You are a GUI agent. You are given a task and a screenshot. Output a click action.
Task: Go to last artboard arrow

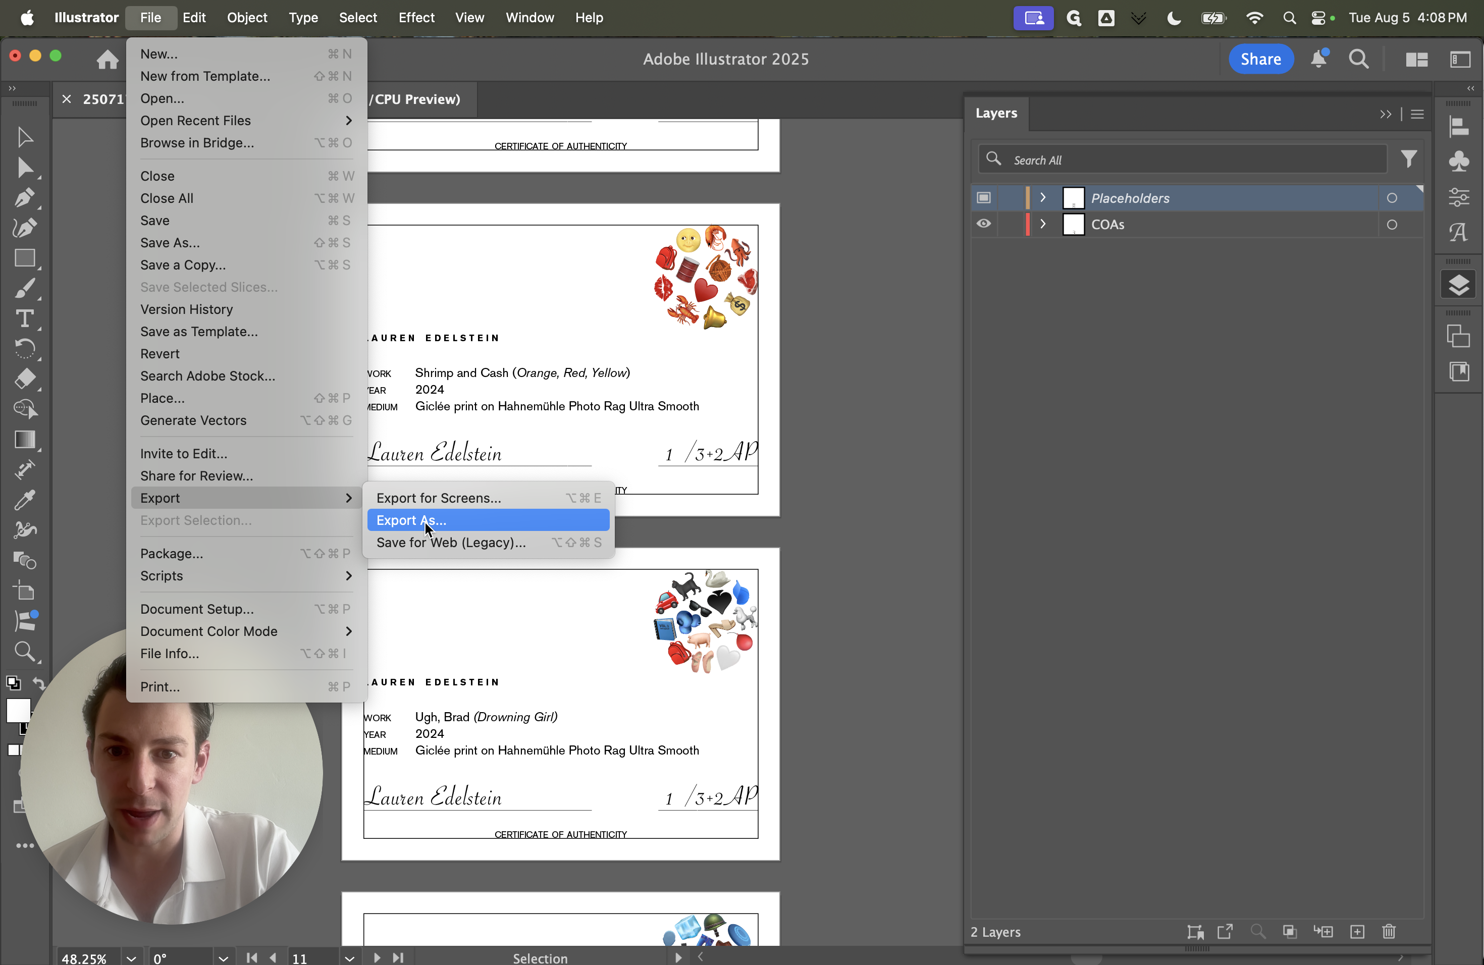click(398, 957)
